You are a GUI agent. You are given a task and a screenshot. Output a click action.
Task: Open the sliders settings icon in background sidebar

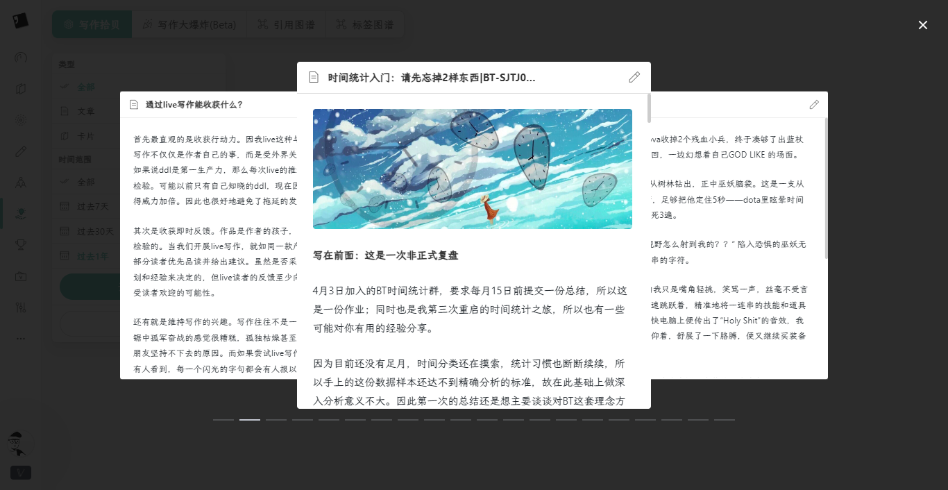pos(21,307)
